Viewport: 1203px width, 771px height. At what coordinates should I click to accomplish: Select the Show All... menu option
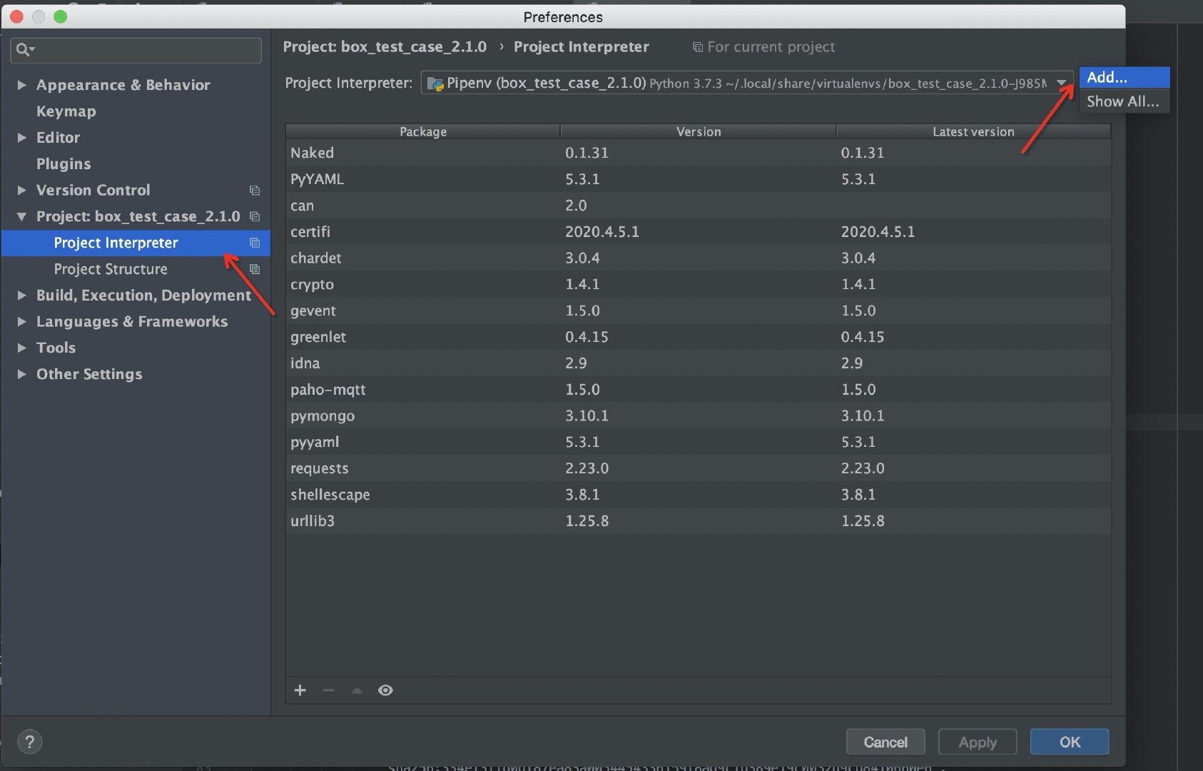pos(1122,101)
